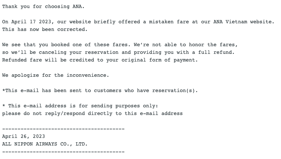The width and height of the screenshot is (281, 159).
Task: Click 'We apologize for the inconvenience.' sentence
Action: click(x=55, y=75)
